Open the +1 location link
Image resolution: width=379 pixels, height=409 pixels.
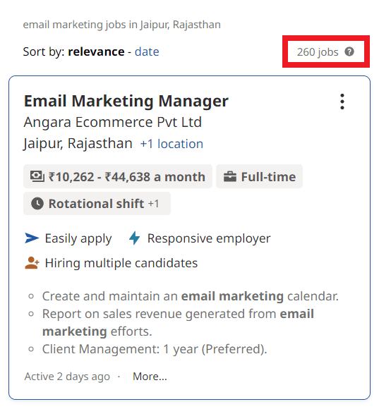tap(172, 144)
